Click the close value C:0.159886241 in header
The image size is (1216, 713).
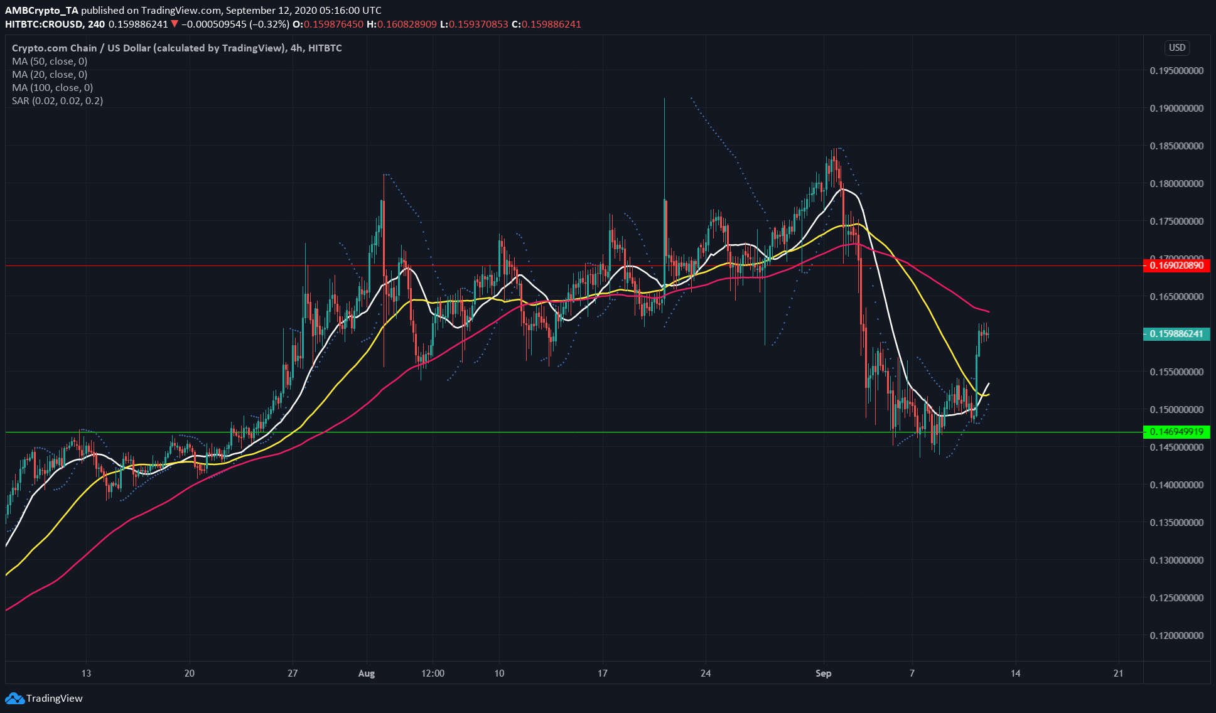click(546, 24)
